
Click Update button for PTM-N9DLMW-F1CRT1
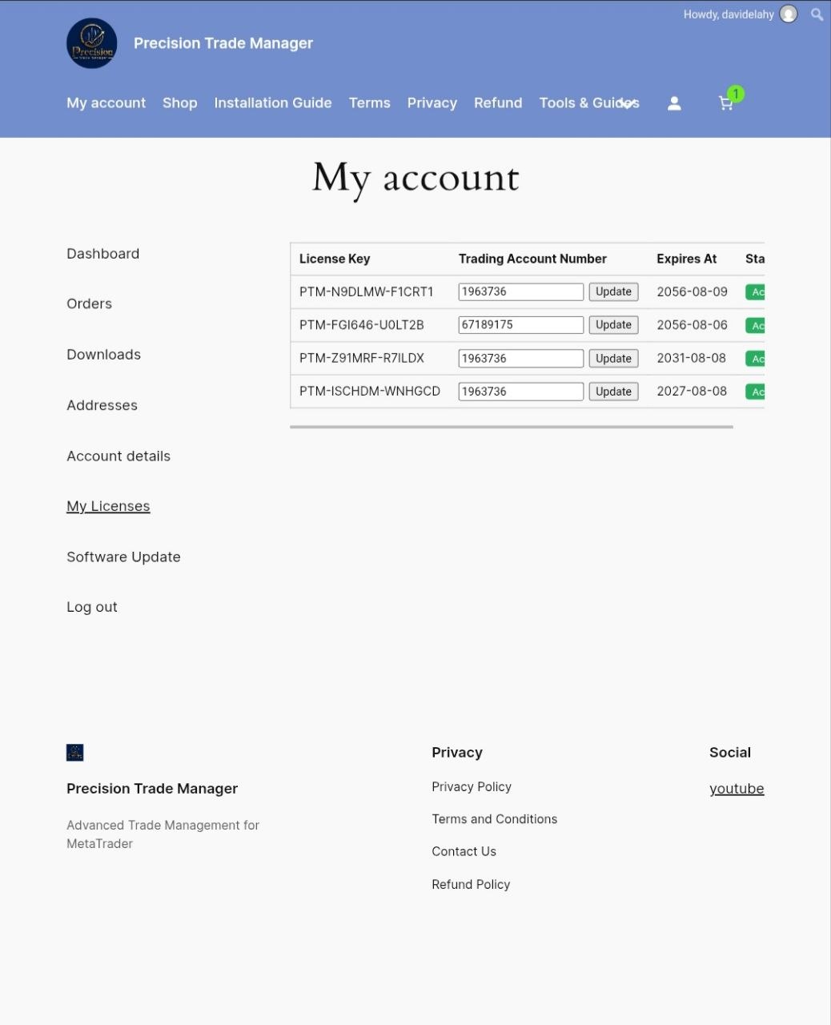click(613, 291)
